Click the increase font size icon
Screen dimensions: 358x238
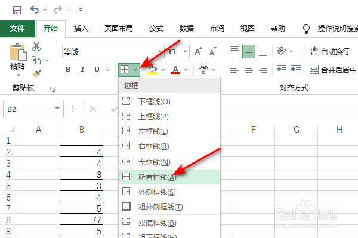[199, 52]
